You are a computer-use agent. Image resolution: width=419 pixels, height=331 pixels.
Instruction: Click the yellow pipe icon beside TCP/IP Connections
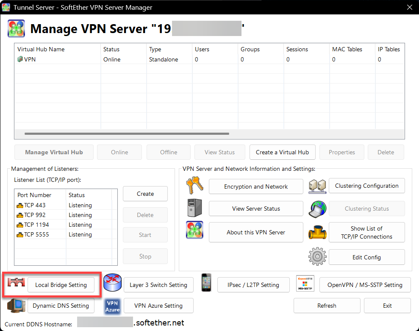coord(317,232)
